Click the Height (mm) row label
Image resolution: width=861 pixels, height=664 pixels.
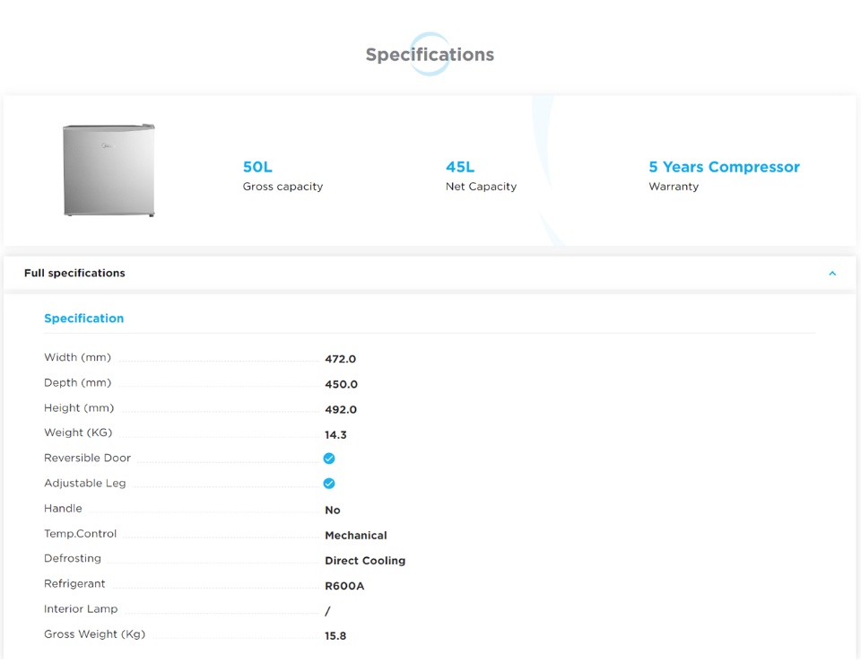[x=79, y=407]
